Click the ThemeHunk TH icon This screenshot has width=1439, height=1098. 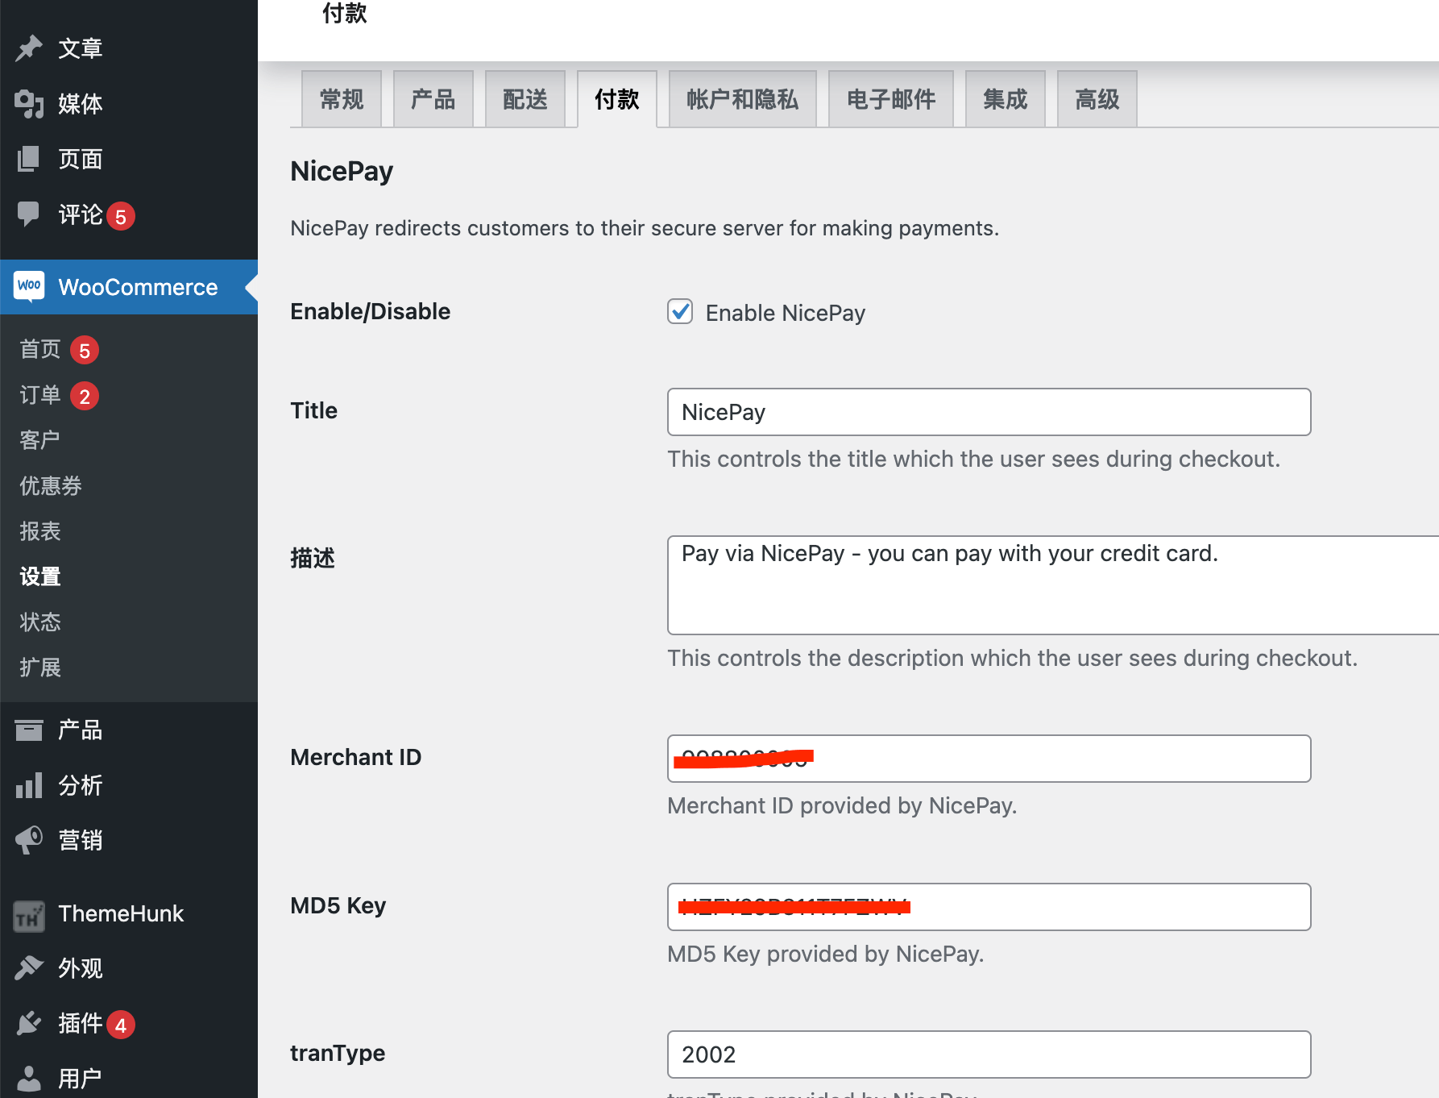coord(29,915)
